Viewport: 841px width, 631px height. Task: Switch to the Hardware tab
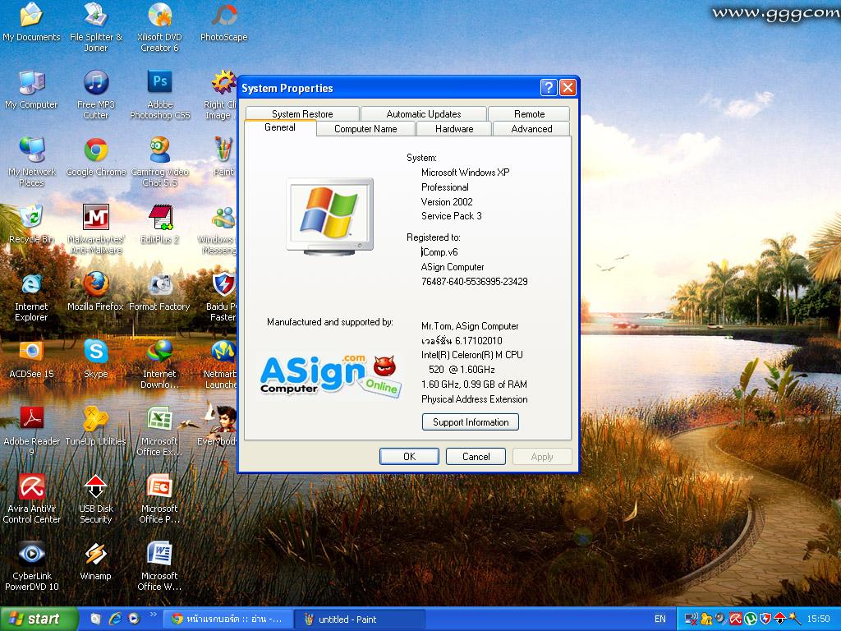point(454,129)
